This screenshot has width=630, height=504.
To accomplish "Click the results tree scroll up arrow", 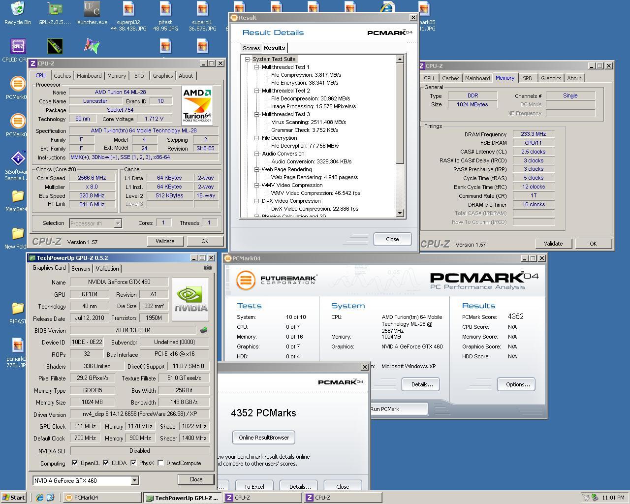I will tap(400, 59).
